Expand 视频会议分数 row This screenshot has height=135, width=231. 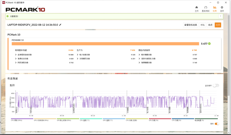tap(16, 59)
